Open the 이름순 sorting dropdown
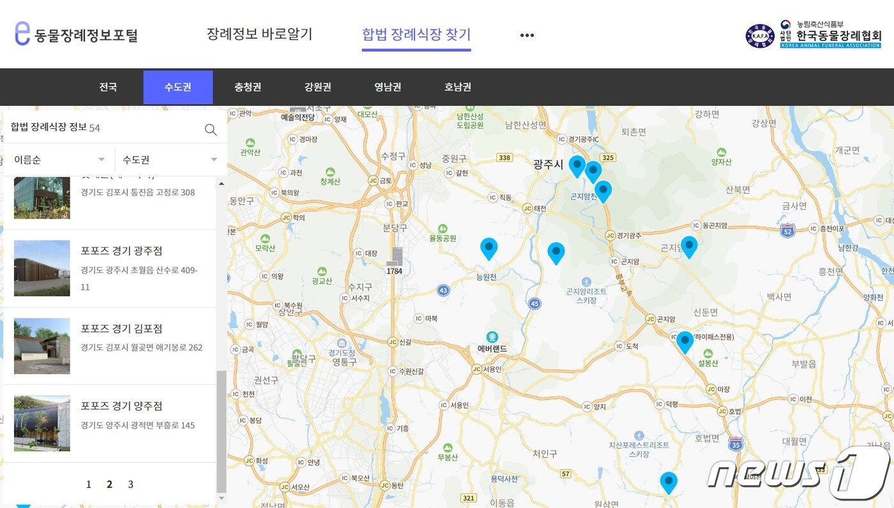This screenshot has height=508, width=894. point(56,159)
